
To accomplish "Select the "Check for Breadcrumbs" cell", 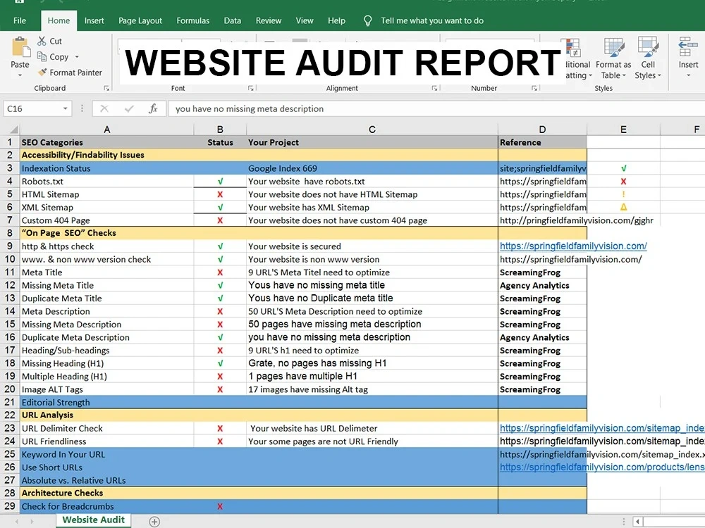I will 107,506.
